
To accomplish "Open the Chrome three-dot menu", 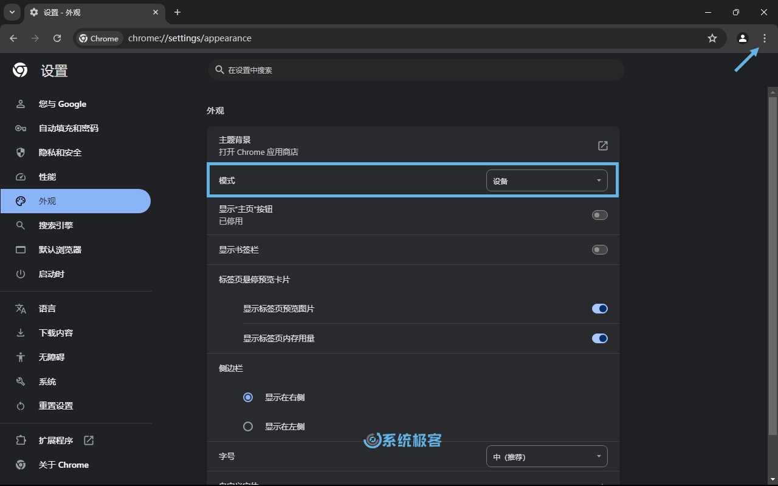I will [x=765, y=38].
